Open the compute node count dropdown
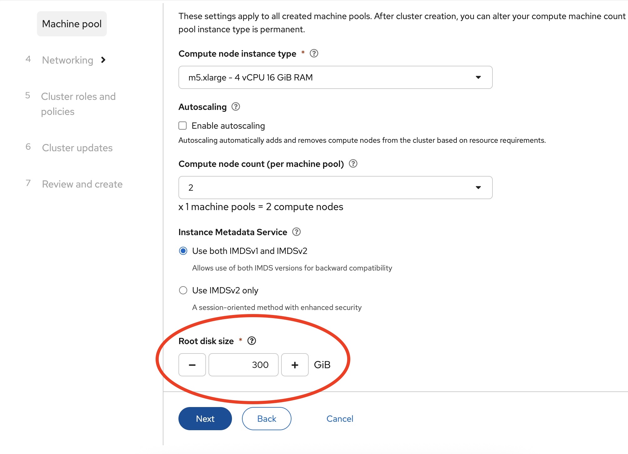The image size is (628, 454). (335, 188)
